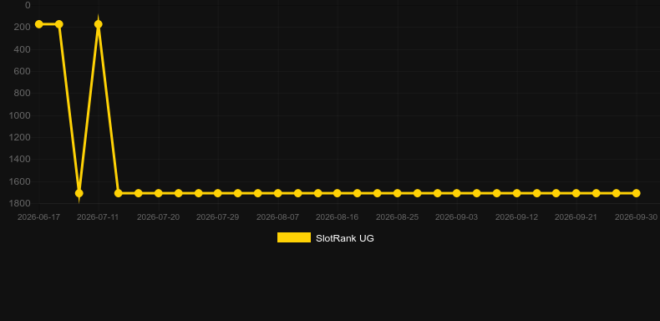Click the data point above 2026-08-07
The height and width of the screenshot is (321, 660).
pos(278,193)
